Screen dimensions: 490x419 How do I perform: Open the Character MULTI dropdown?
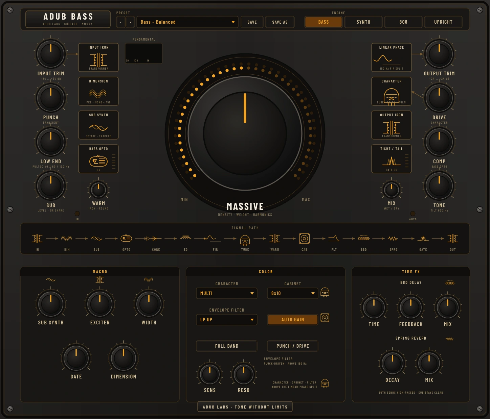click(227, 293)
